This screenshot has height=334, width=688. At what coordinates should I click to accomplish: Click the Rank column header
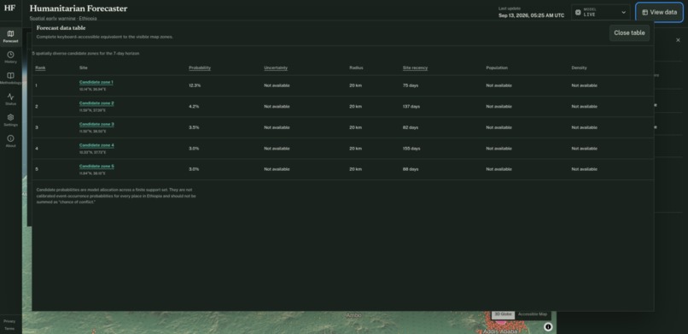coord(40,68)
